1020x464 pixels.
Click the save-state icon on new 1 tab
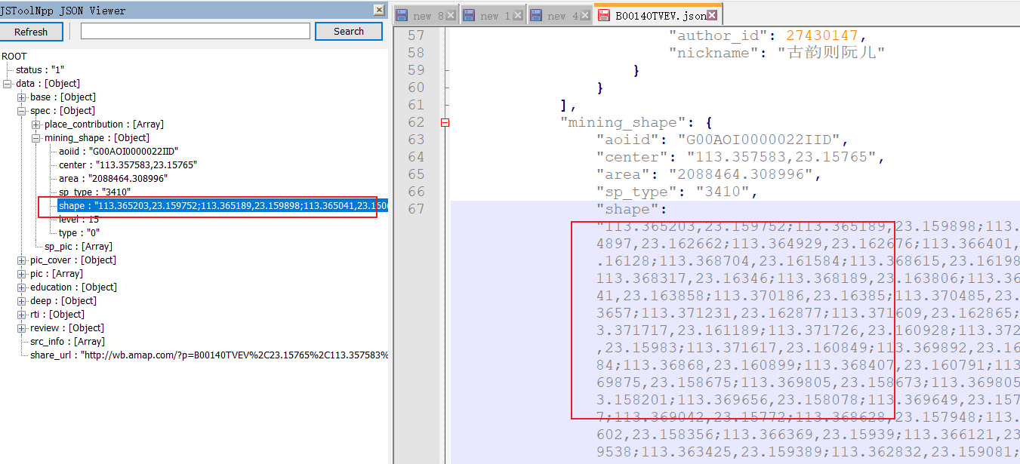[468, 16]
